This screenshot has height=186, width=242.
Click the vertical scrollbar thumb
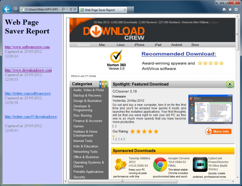click(x=238, y=34)
